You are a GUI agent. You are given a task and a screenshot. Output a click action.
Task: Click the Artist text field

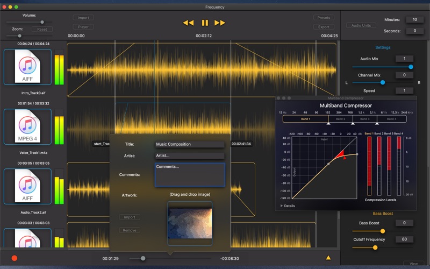[190, 155]
